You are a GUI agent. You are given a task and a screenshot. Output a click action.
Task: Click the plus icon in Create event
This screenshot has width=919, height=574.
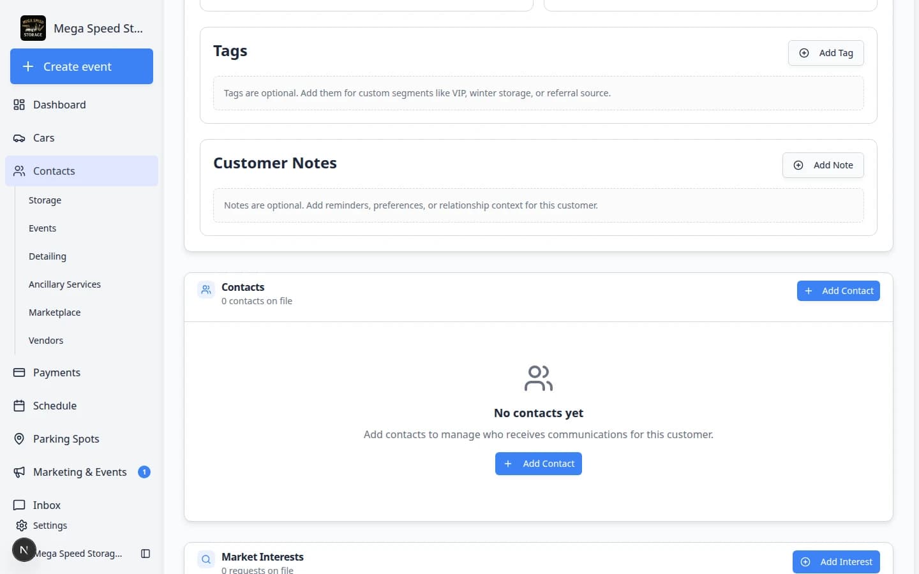tap(28, 66)
